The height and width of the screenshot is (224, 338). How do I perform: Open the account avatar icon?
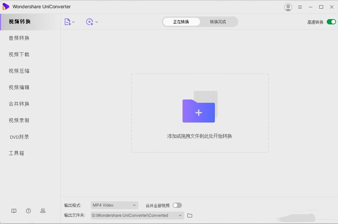(288, 7)
